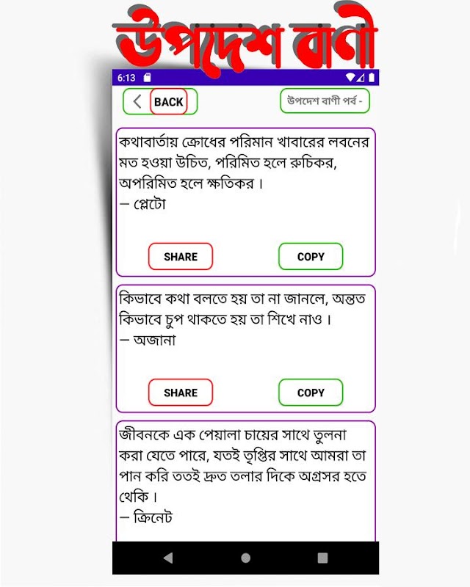Tap the battery icon in status bar
Viewport: 470px width, 587px height.
(x=372, y=78)
